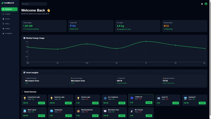
Task: Open Devices in the sidebar
Action: pyautogui.click(x=9, y=19)
